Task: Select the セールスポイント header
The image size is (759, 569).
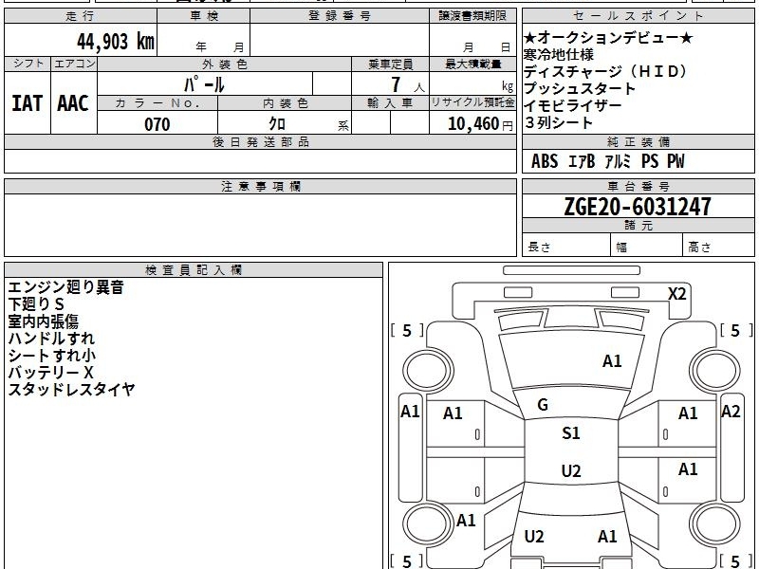Action: [x=638, y=16]
